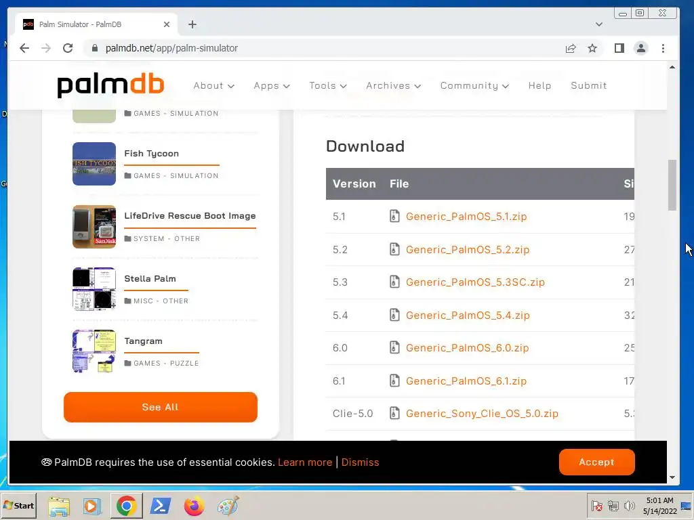
Task: Click zip icon for Generic_PalmOS_5.3SC.zip
Action: point(394,282)
